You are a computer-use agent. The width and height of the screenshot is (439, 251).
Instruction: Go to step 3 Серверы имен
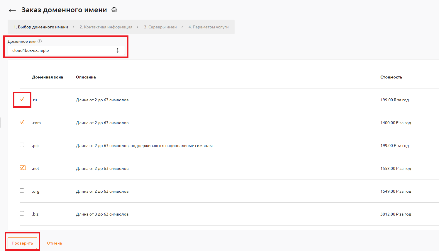coord(160,27)
